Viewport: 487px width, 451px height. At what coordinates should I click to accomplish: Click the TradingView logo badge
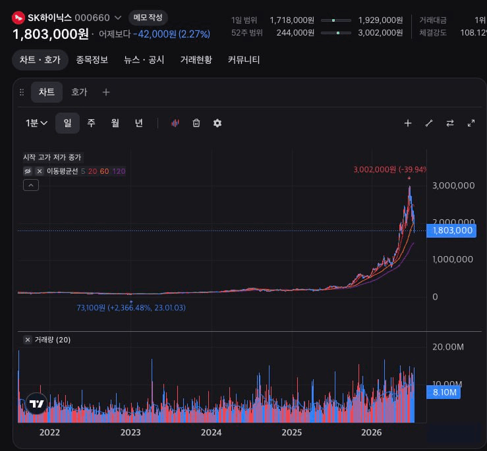click(x=37, y=404)
